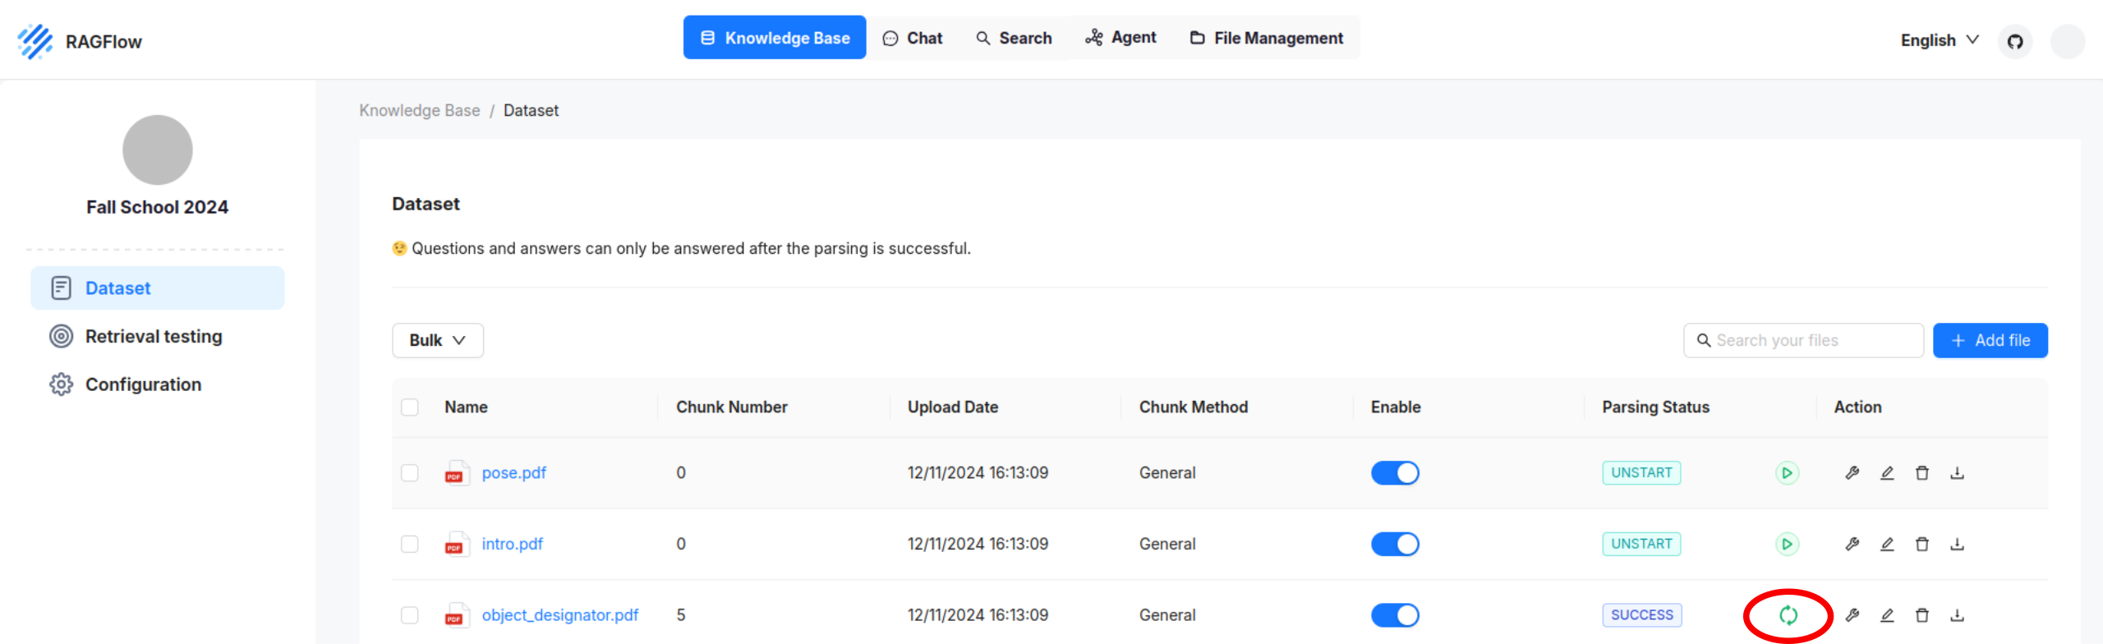
Task: Open Configuration in the sidebar
Action: point(158,384)
